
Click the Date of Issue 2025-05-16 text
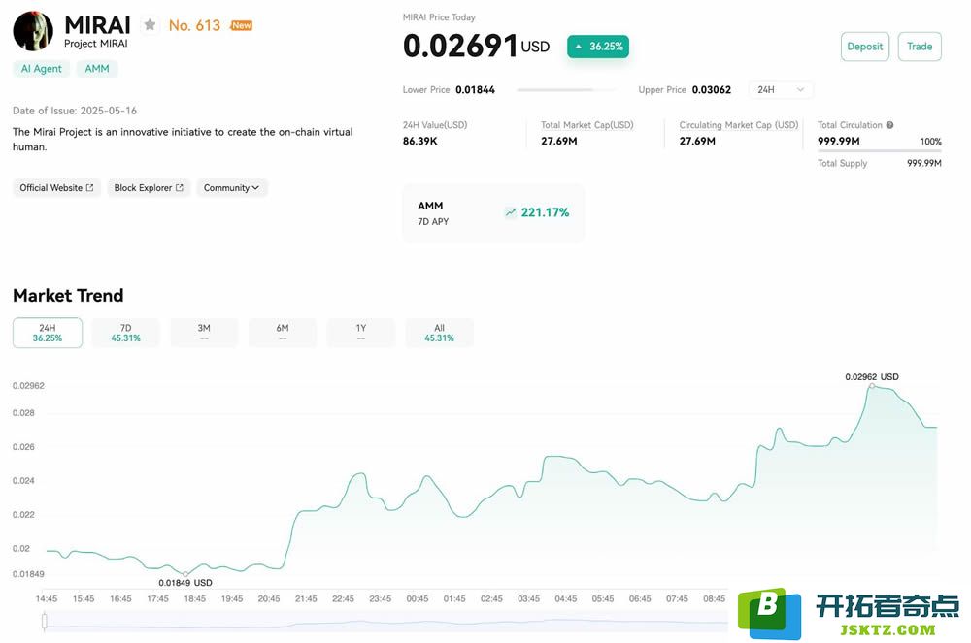[75, 111]
